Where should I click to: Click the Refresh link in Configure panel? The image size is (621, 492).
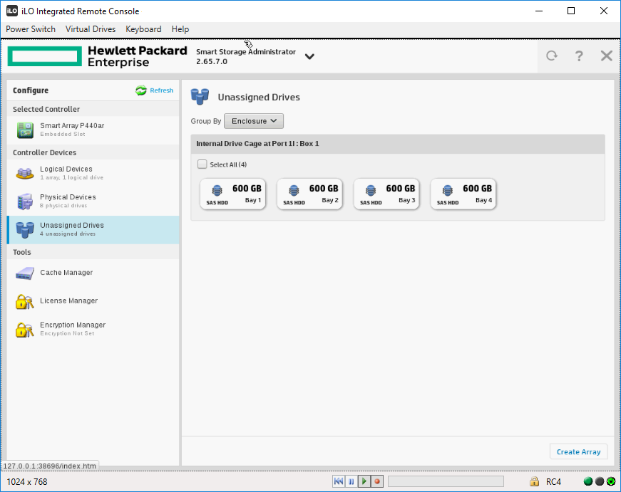pos(162,90)
